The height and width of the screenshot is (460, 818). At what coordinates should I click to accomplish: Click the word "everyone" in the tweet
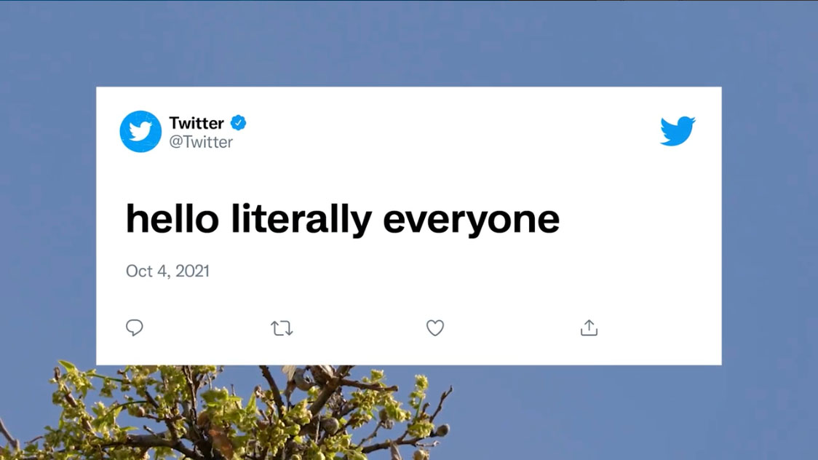[x=471, y=219]
